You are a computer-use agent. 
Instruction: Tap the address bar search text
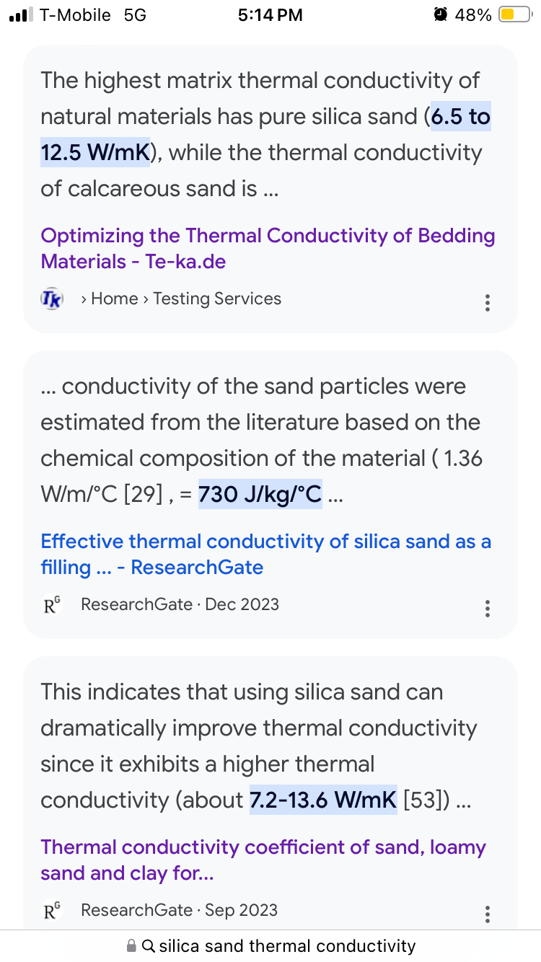[x=287, y=945]
